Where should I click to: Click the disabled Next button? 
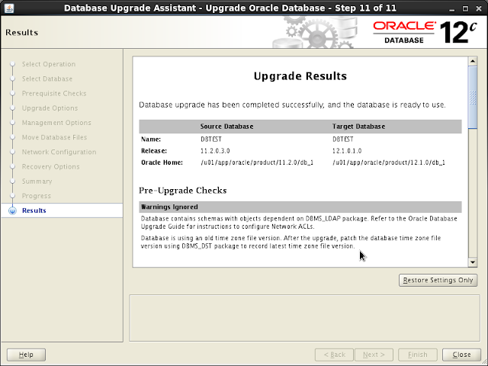click(x=374, y=355)
